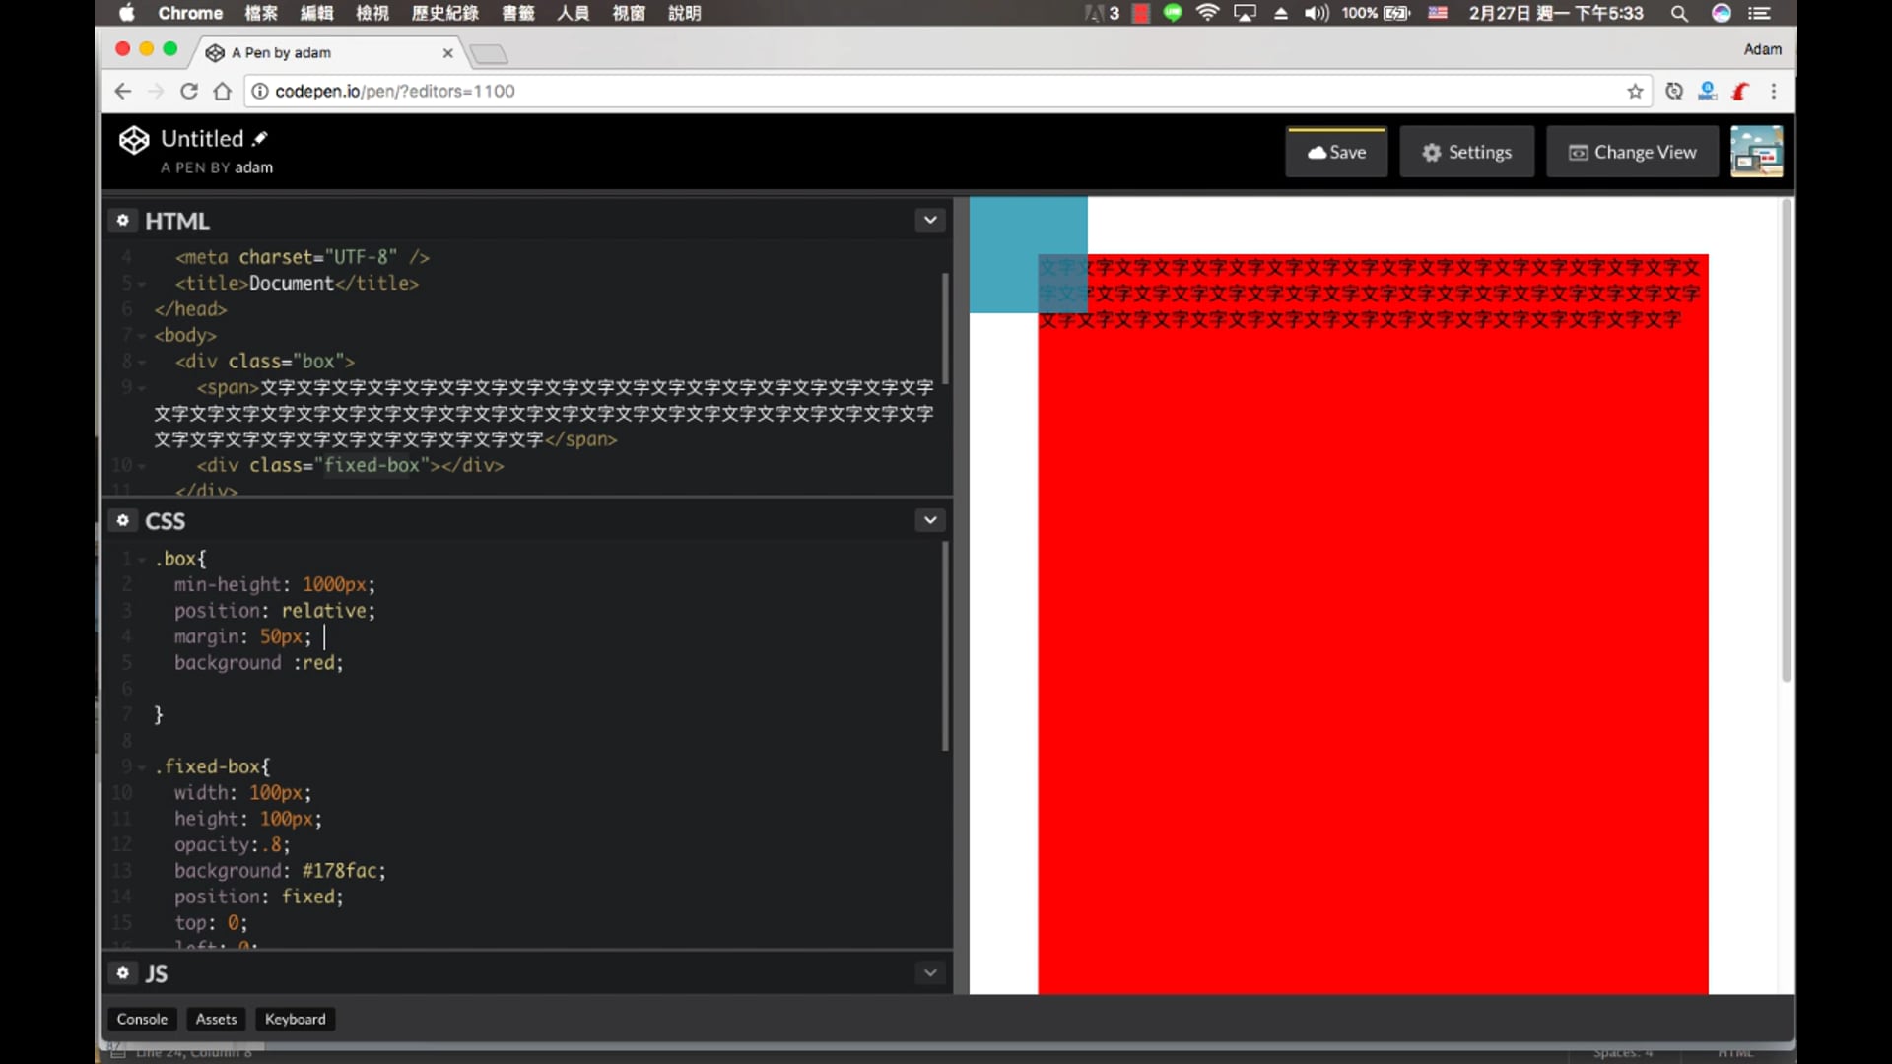The image size is (1892, 1064).
Task: Open JS editor settings gear
Action: click(x=123, y=973)
